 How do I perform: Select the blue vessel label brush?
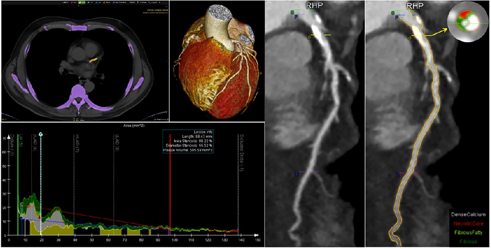point(97,3)
